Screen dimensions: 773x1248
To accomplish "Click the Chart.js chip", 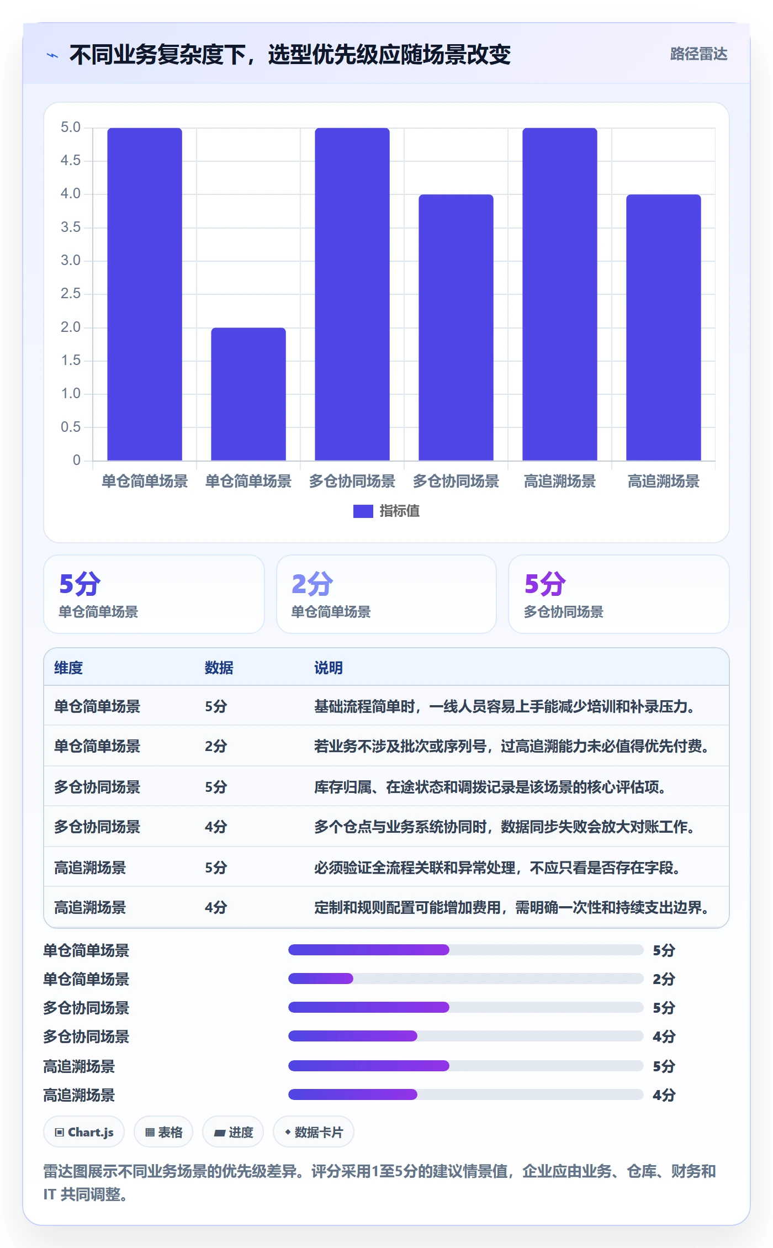I will pos(84,1131).
